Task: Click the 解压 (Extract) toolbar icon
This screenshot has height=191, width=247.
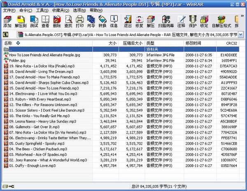Action: click(x=151, y=21)
